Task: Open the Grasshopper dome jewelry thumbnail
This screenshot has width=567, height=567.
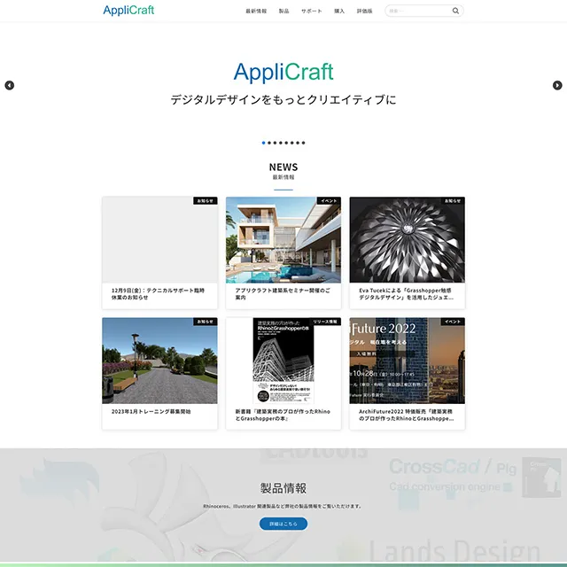Action: [x=408, y=240]
